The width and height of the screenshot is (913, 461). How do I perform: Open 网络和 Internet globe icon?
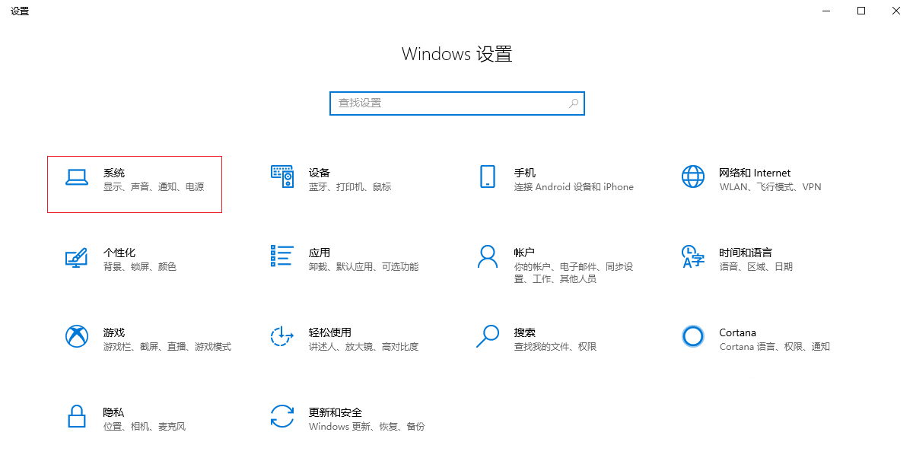click(x=692, y=176)
